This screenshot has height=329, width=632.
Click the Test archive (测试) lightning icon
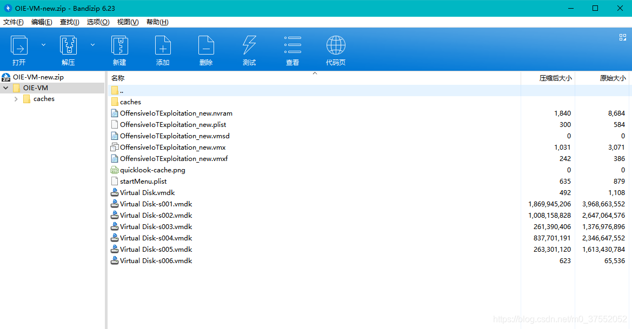tap(249, 45)
